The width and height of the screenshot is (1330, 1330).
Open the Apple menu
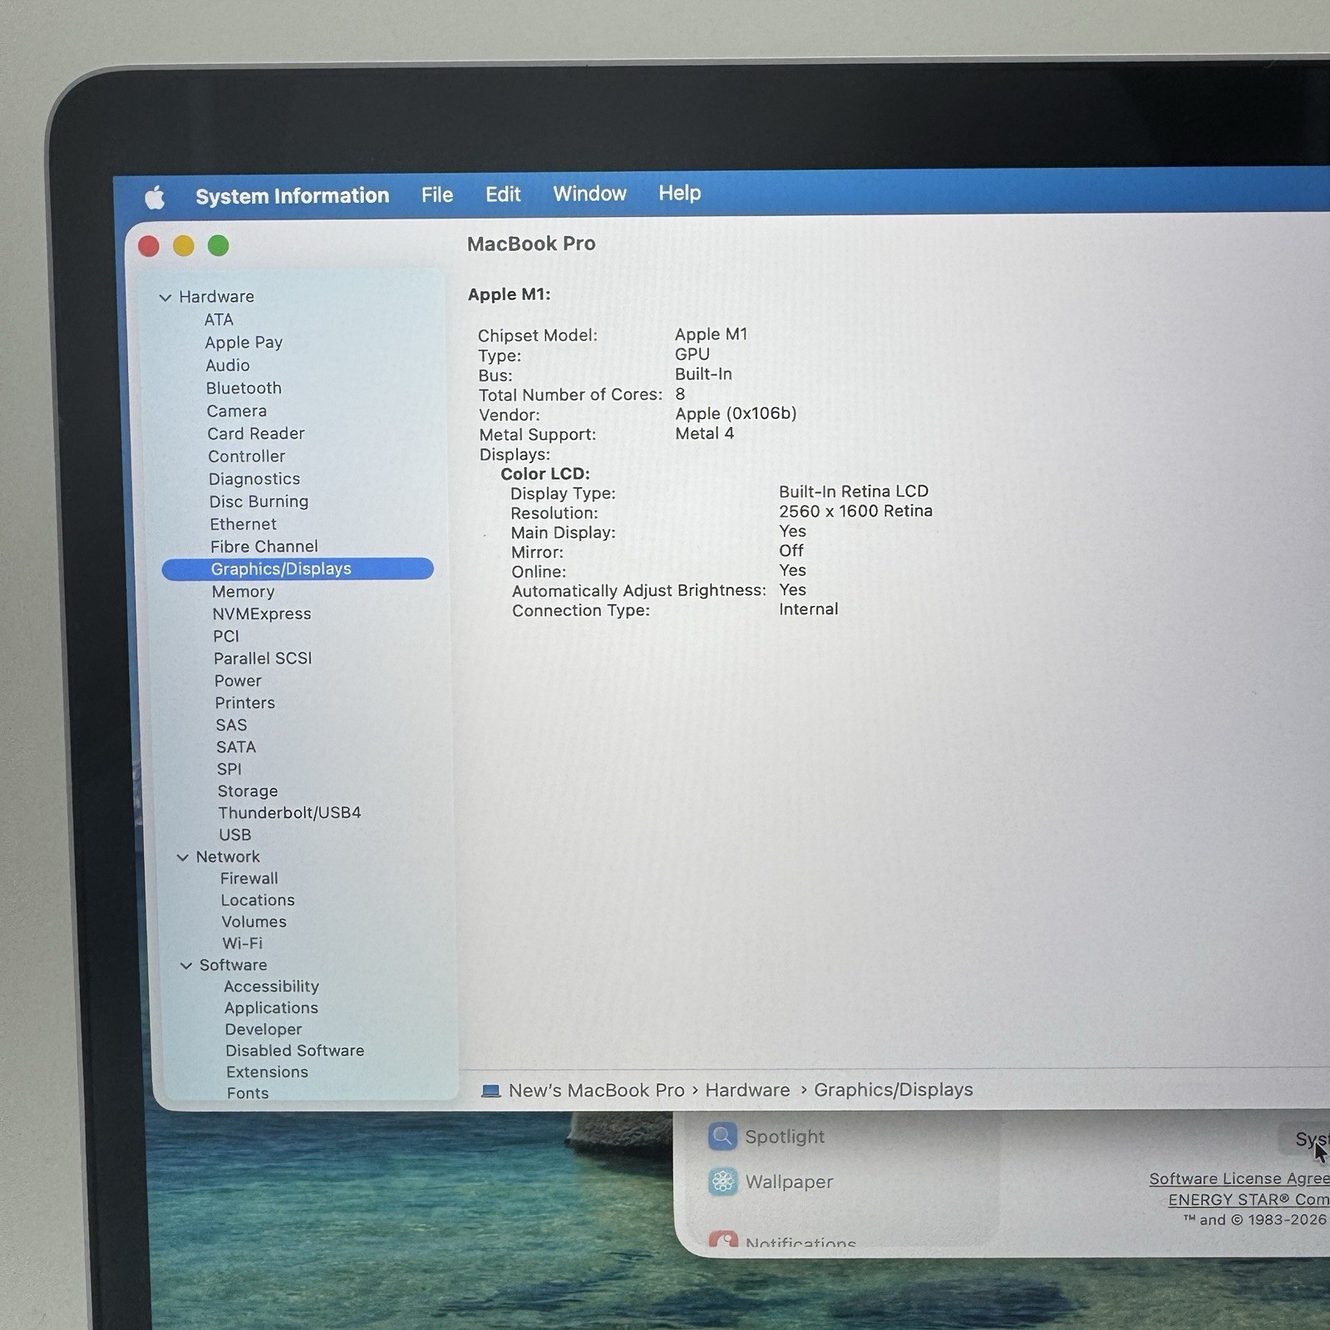(x=155, y=198)
